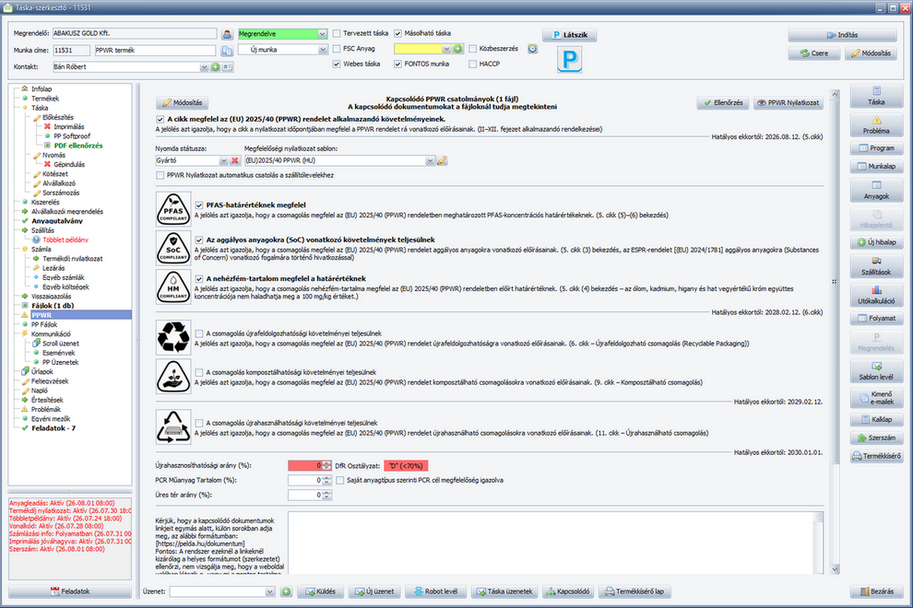913x608 pixels.
Task: Toggle Tervezett táska checkbox
Action: (337, 34)
